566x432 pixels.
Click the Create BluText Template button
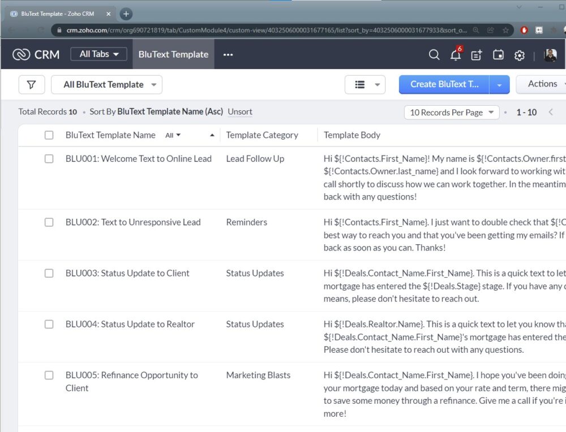click(x=444, y=84)
